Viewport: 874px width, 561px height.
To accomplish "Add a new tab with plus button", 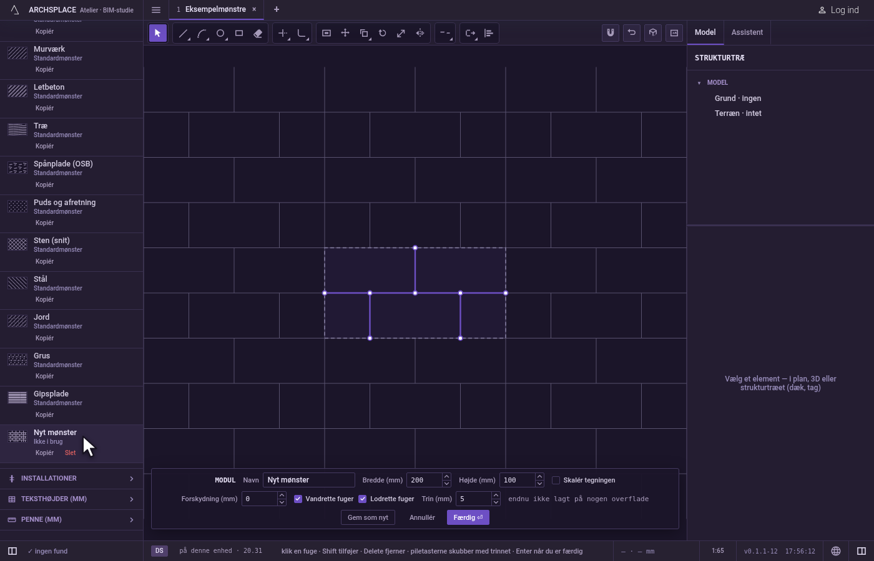I will point(277,9).
